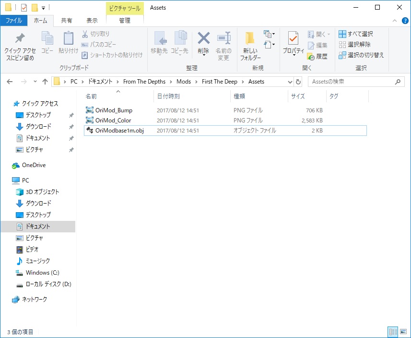Switch to large icons view in status bar
The height and width of the screenshot is (338, 411).
tap(403, 332)
